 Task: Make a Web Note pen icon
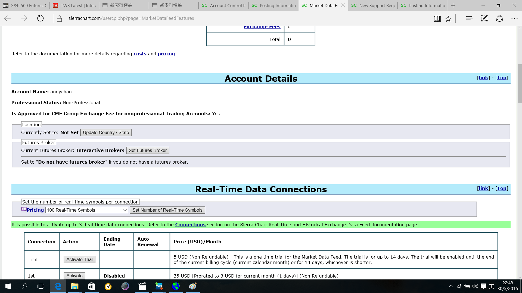[484, 18]
